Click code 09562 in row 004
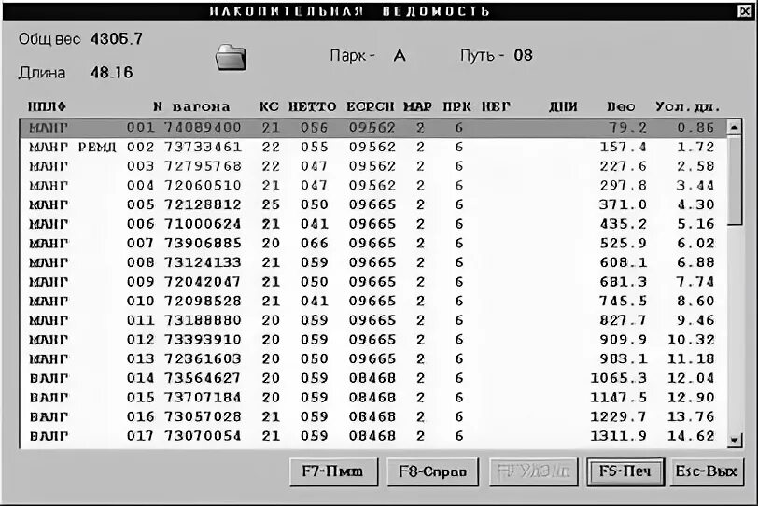 coord(372,186)
